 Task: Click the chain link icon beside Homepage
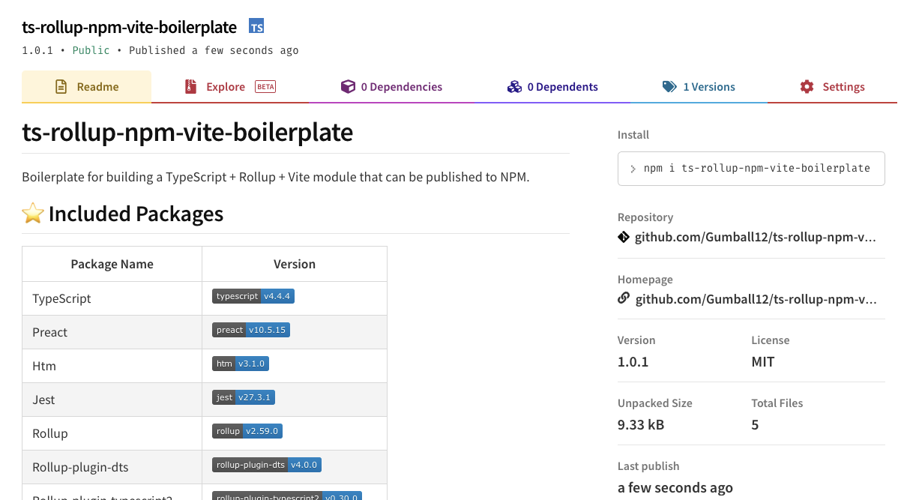(x=624, y=298)
